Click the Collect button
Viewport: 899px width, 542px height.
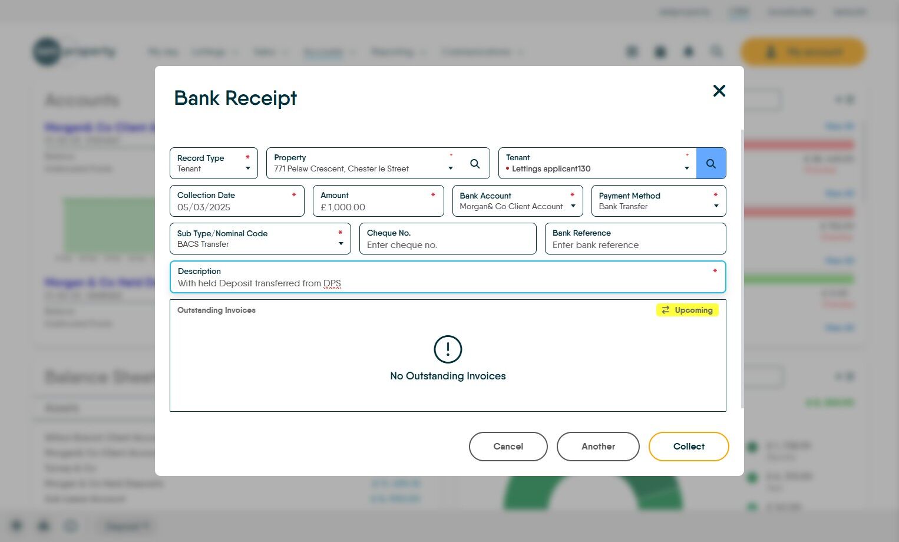[689, 447]
